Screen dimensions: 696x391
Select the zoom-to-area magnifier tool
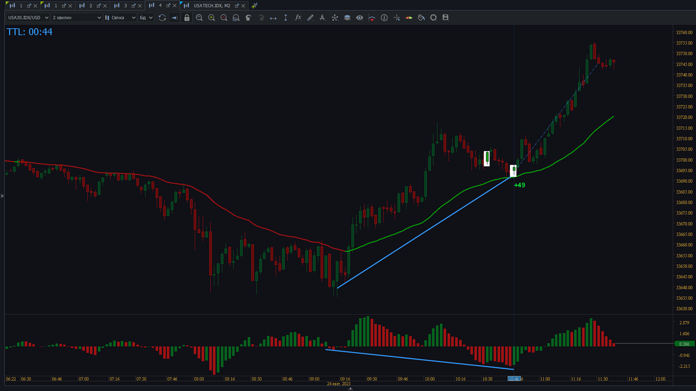236,18
